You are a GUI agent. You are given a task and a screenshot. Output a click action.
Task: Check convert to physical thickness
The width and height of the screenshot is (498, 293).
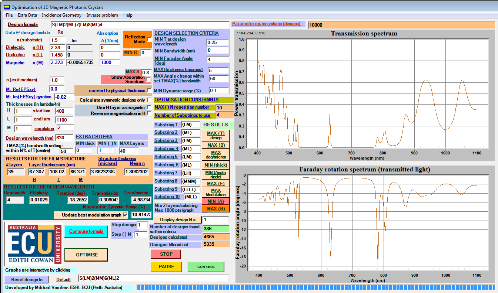[149, 91]
